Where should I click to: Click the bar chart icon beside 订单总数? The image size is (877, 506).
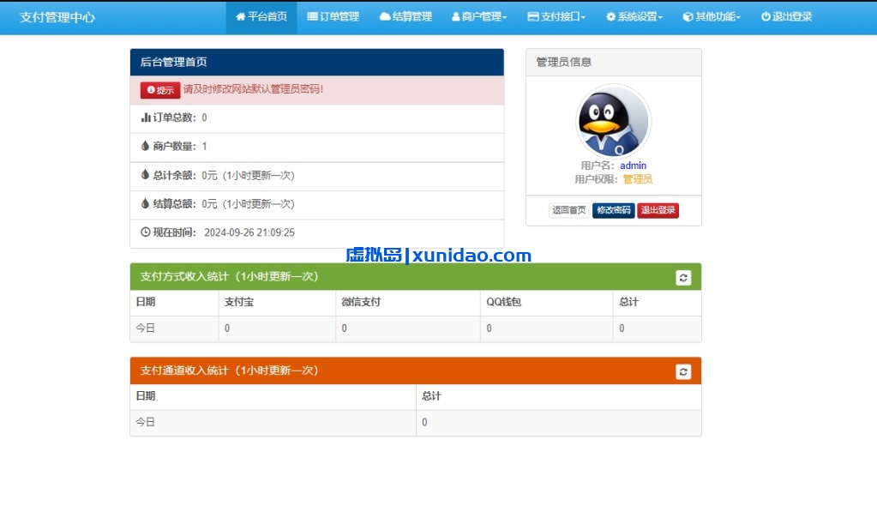coord(144,118)
